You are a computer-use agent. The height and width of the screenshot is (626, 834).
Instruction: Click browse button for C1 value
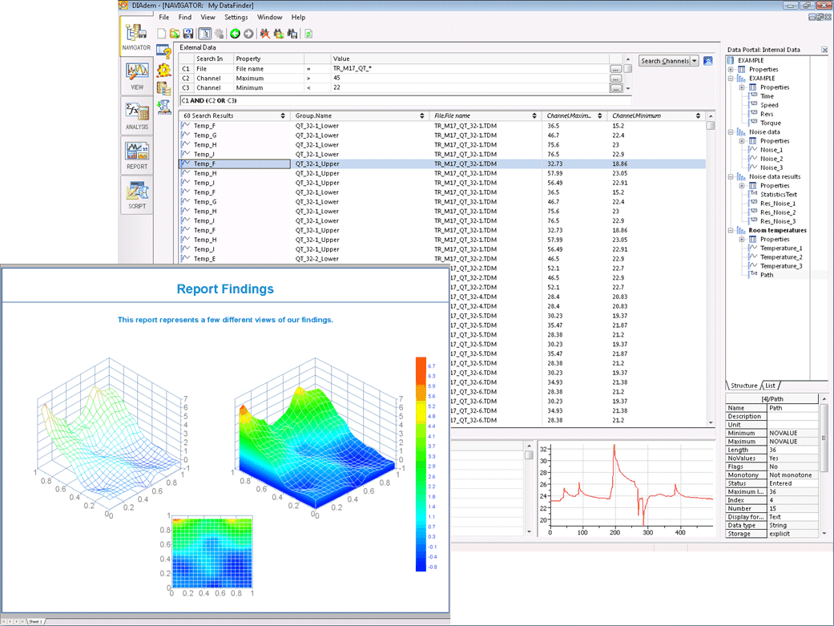pos(615,69)
